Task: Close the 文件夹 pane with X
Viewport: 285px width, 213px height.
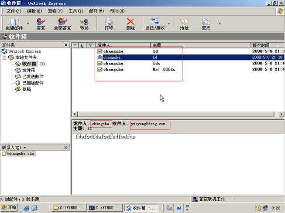Action: click(66, 45)
